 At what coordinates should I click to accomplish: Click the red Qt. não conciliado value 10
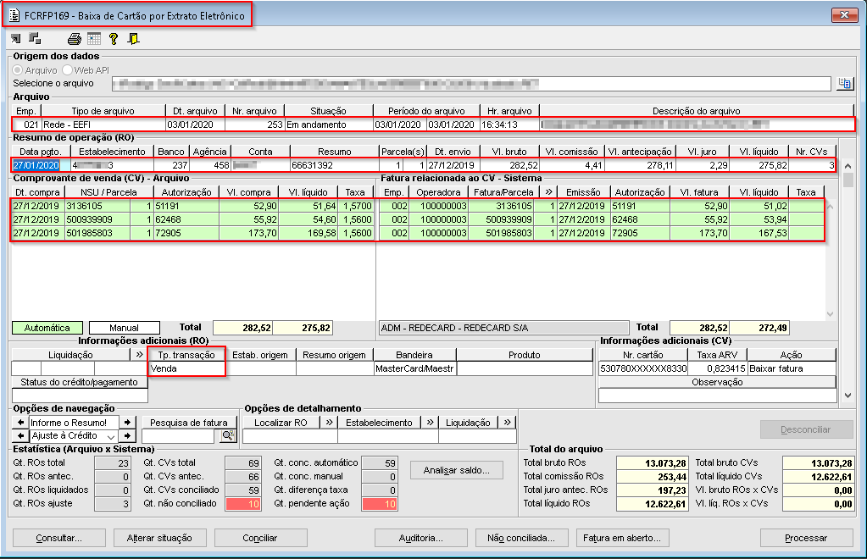click(x=242, y=504)
